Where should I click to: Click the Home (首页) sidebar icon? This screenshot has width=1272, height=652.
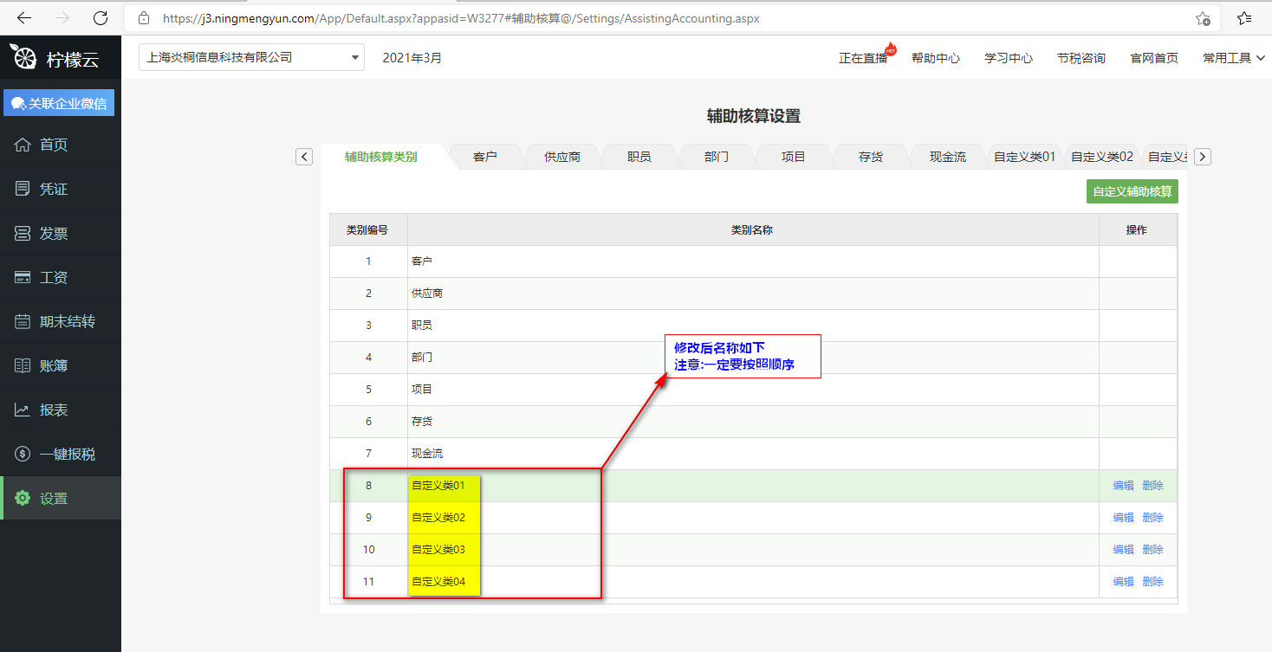(x=23, y=145)
